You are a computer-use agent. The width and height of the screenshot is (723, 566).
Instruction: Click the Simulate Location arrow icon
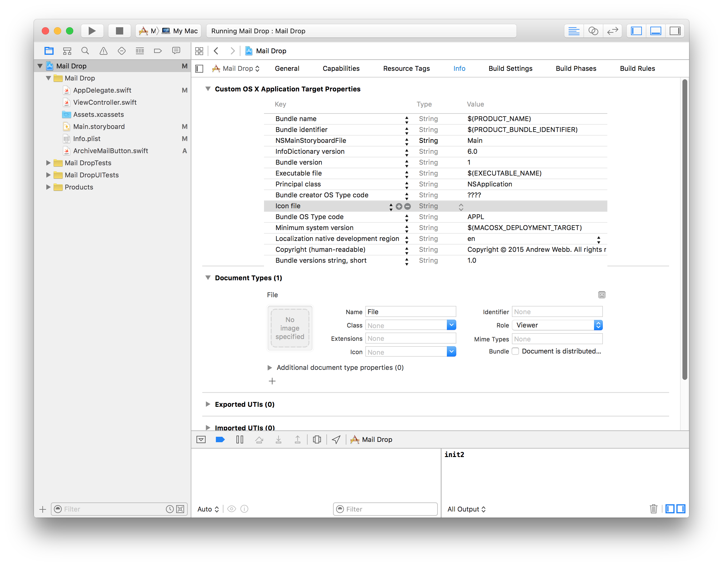tap(336, 439)
